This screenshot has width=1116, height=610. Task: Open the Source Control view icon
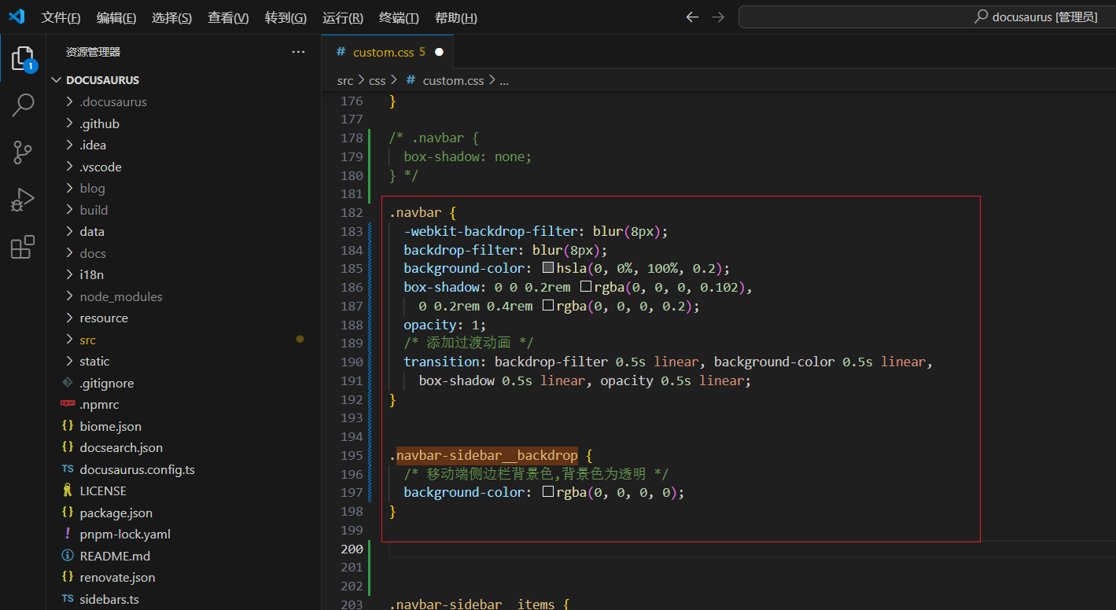23,152
